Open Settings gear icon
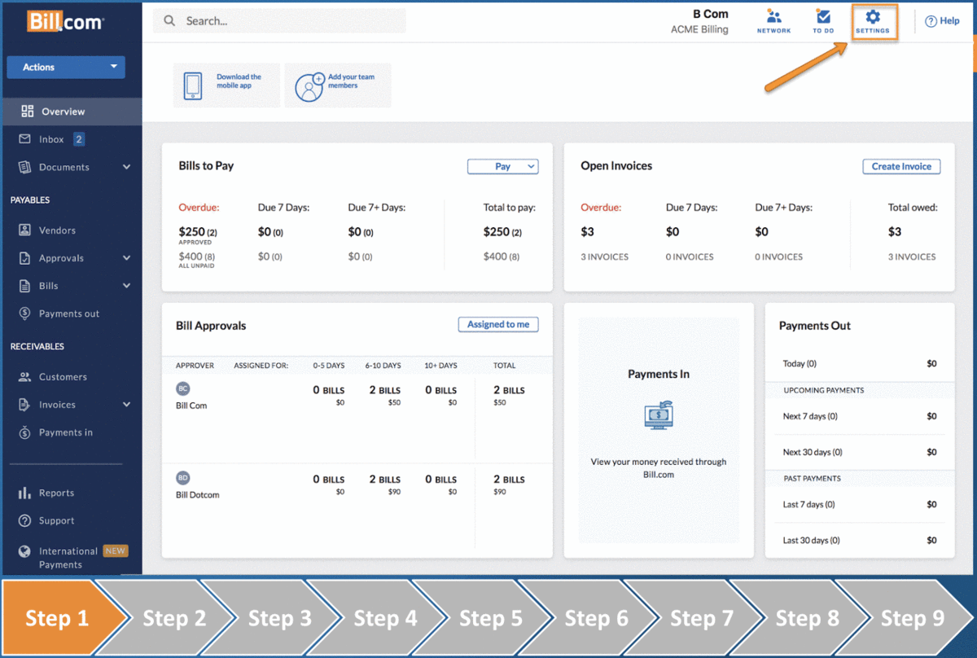 (873, 16)
